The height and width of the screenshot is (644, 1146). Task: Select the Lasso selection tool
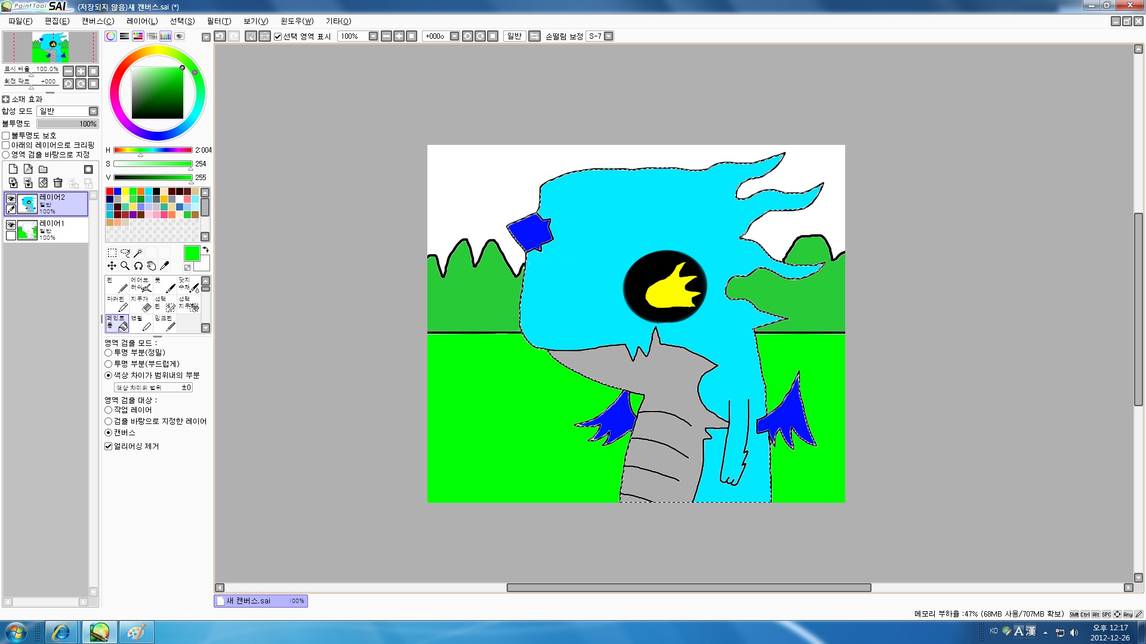click(x=125, y=253)
